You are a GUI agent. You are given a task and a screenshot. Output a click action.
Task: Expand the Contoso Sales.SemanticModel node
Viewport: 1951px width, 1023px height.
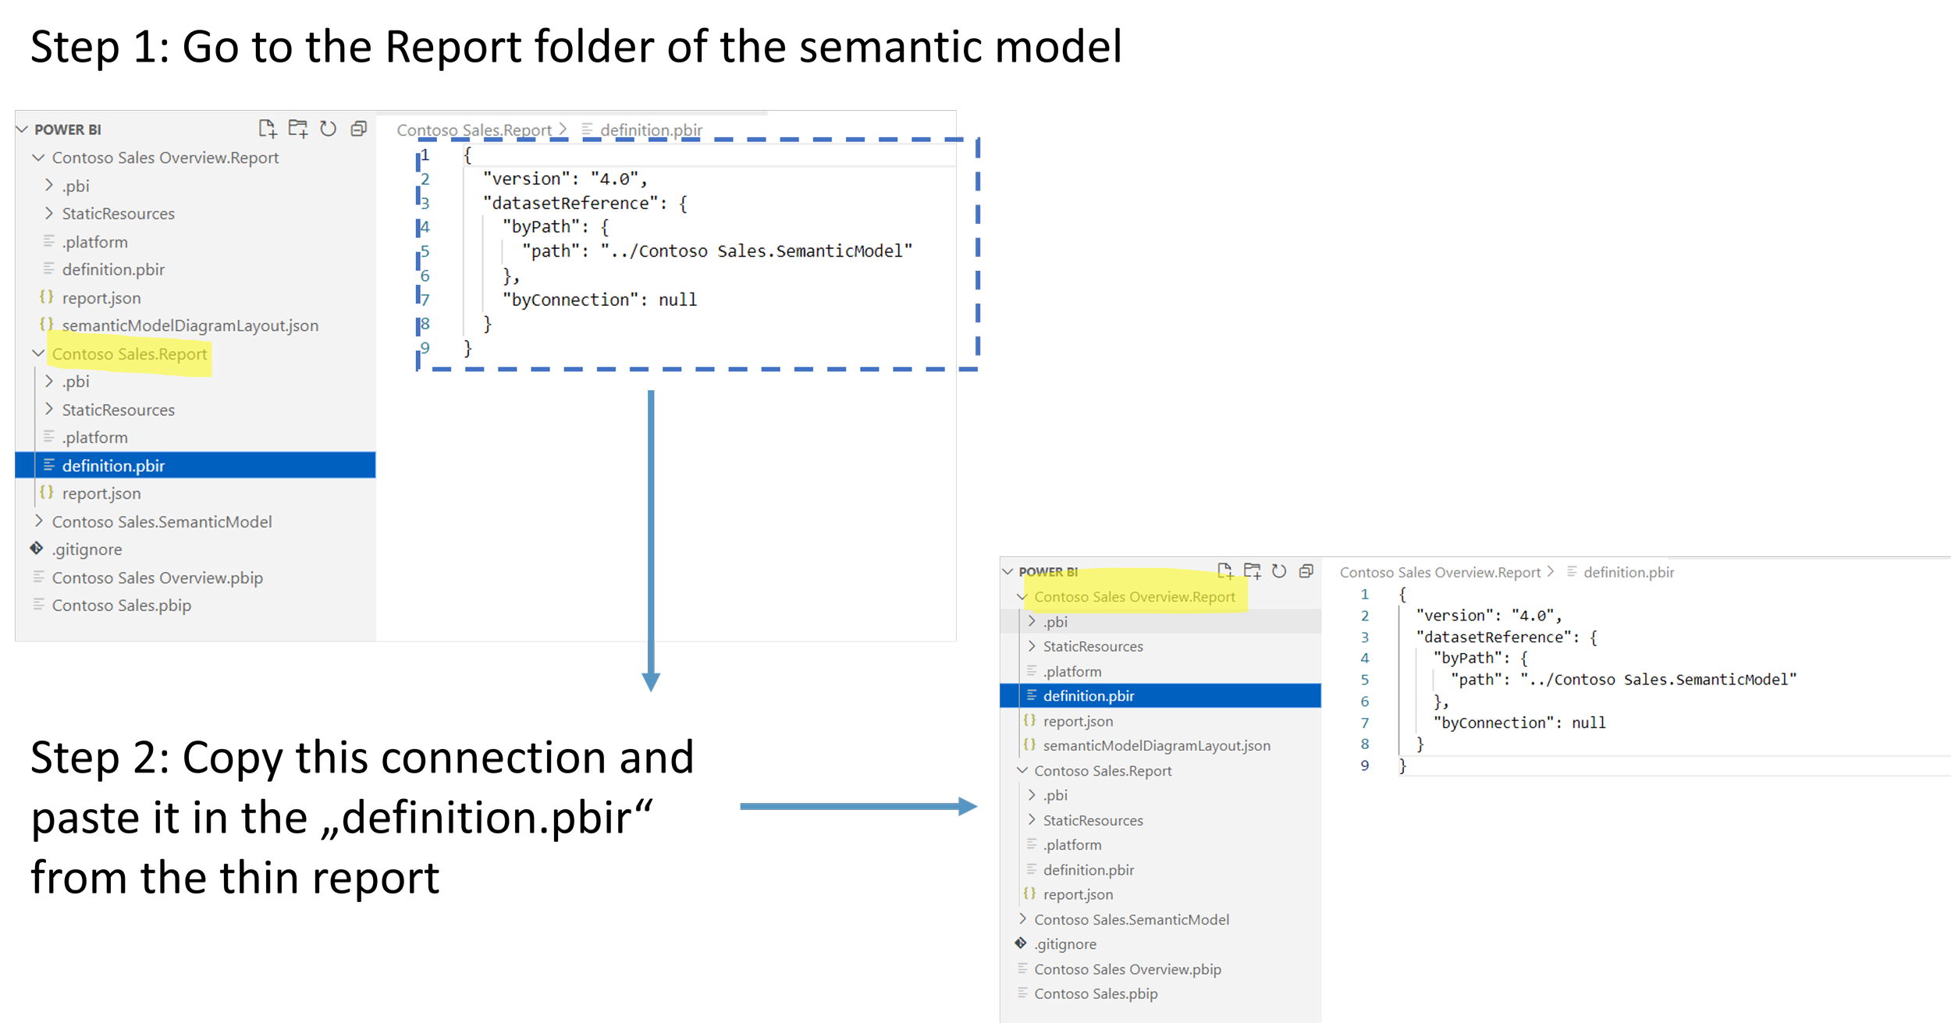click(38, 521)
